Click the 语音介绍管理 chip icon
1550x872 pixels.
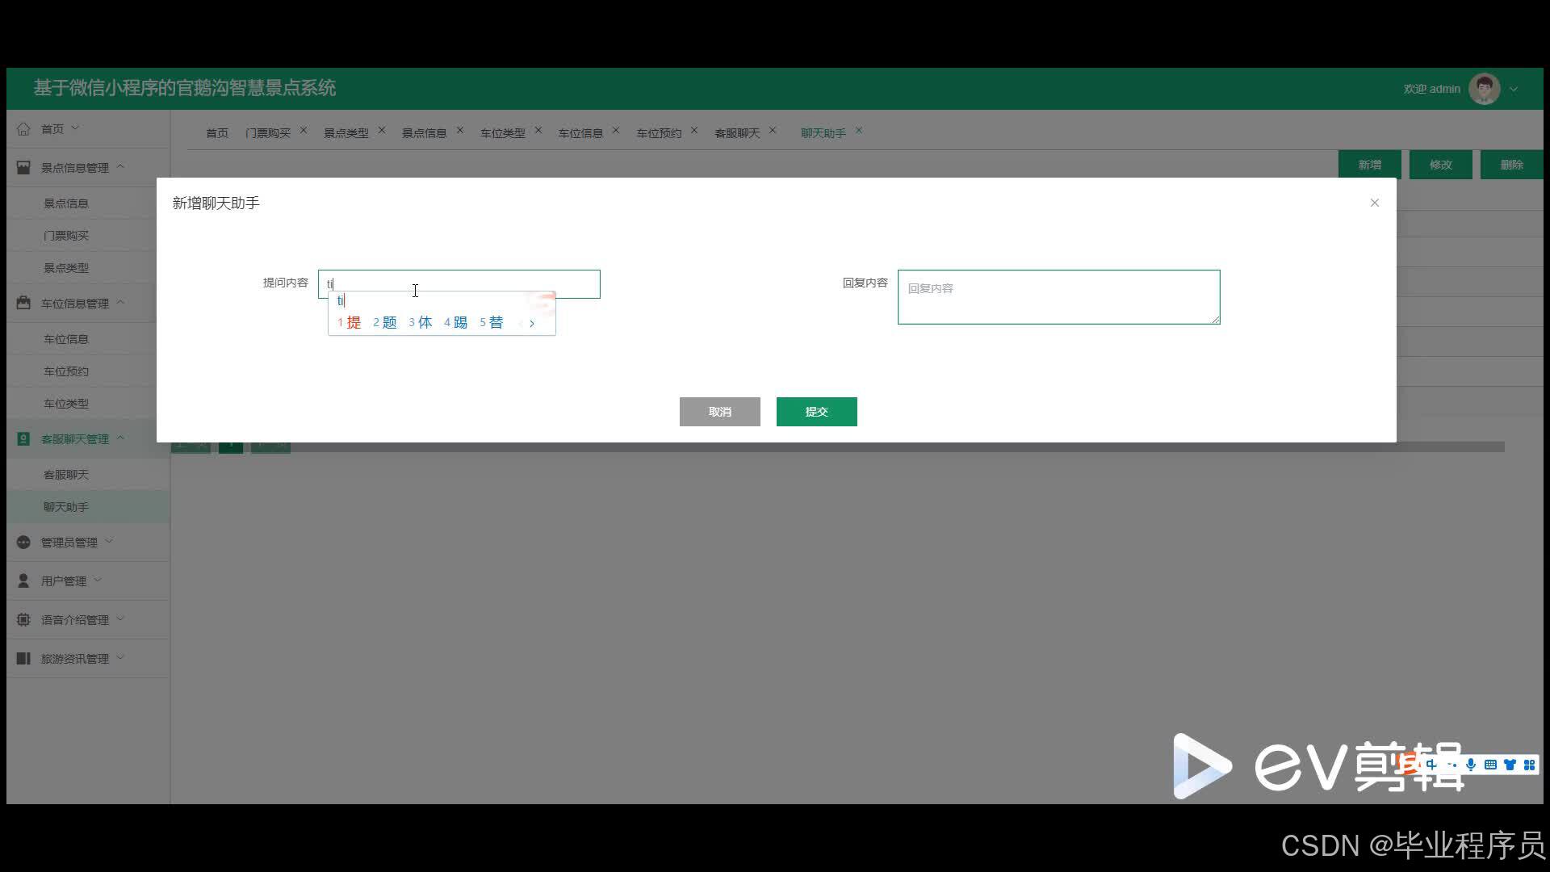point(23,620)
